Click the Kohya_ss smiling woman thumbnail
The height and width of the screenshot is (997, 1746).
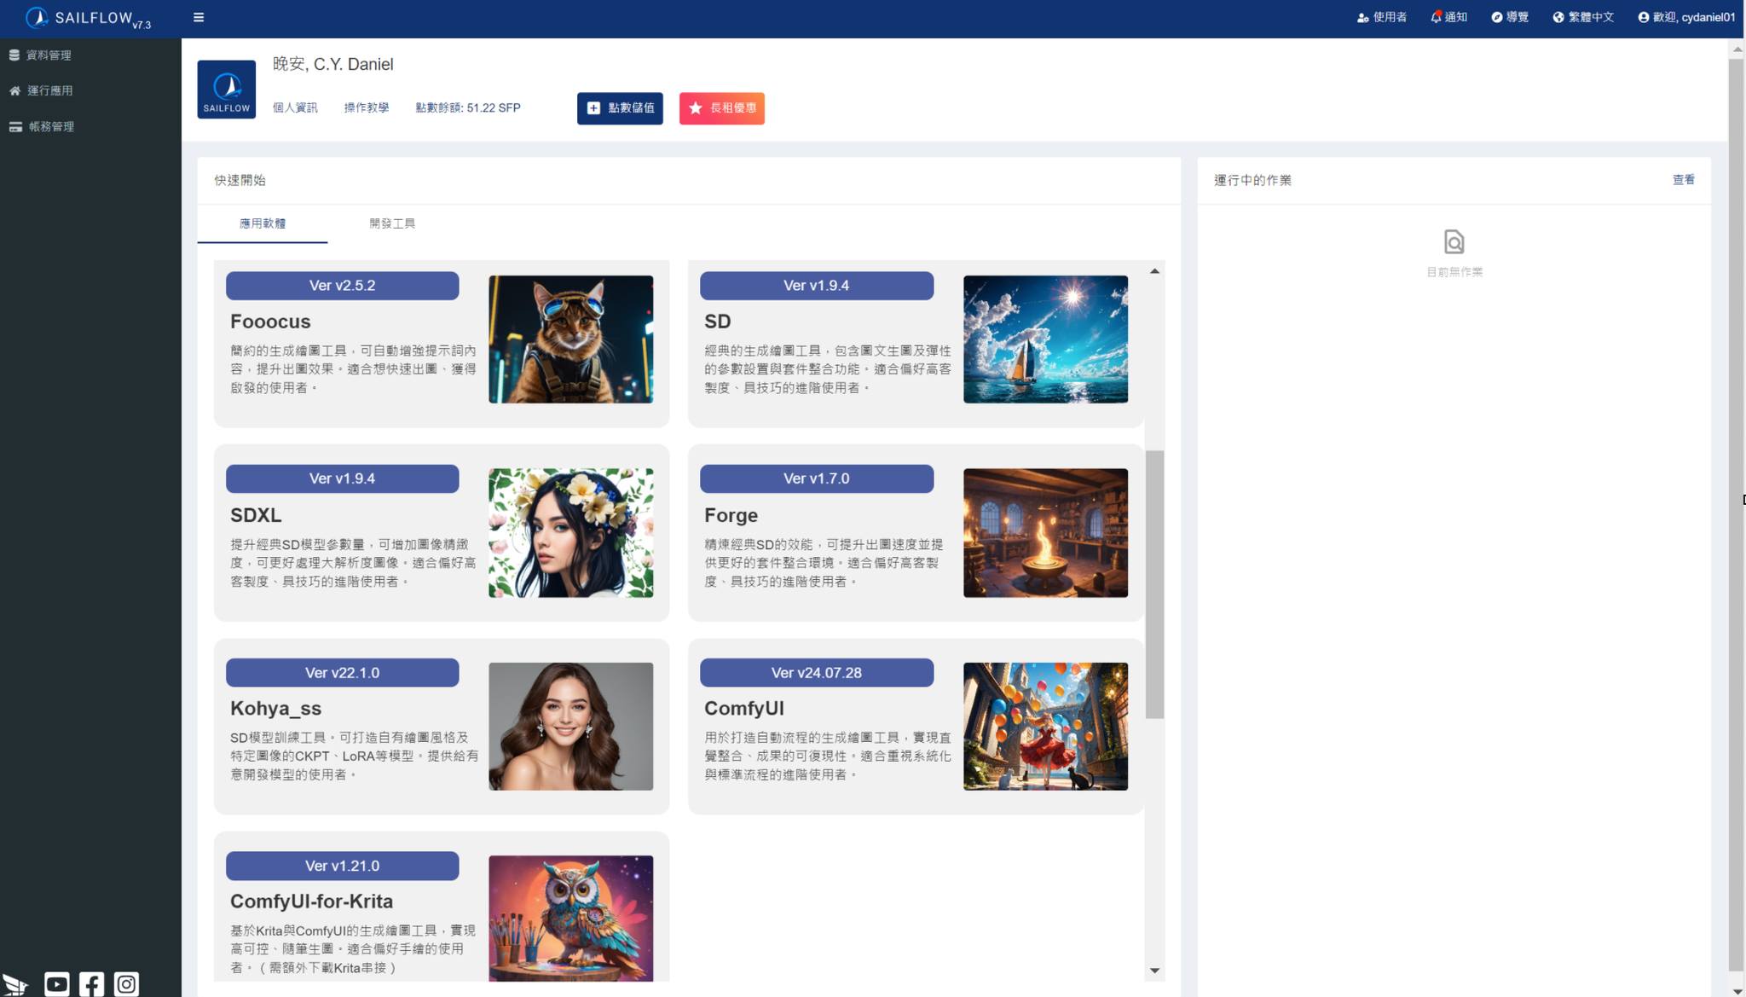tap(571, 727)
